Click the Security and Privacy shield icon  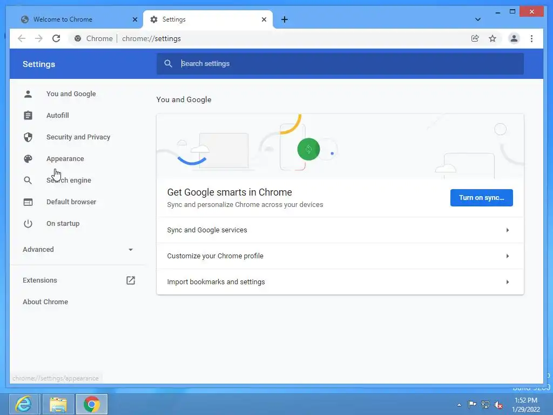28,137
